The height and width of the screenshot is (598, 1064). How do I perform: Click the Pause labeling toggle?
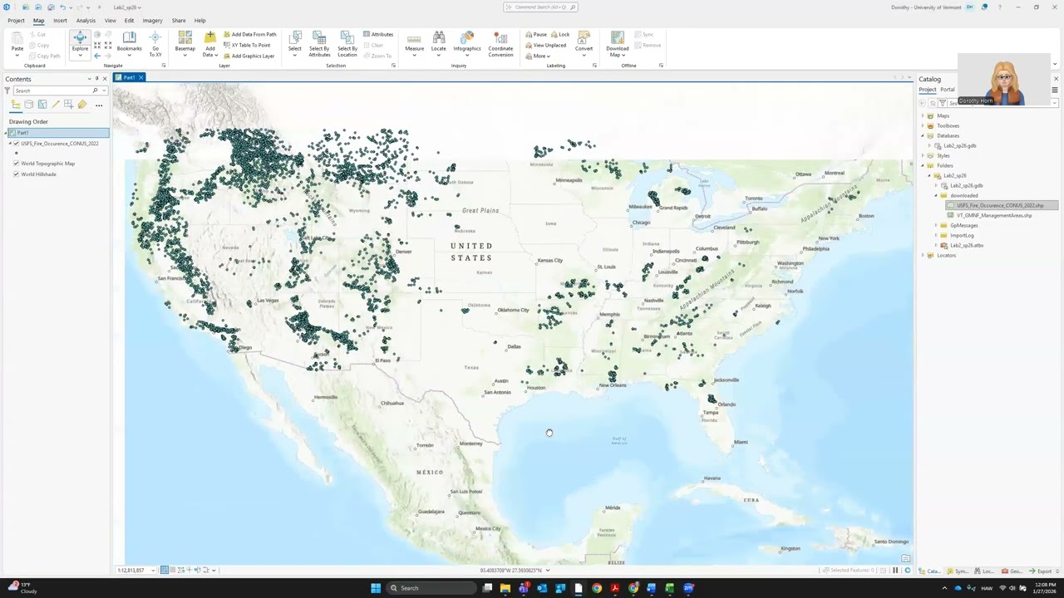(x=536, y=34)
